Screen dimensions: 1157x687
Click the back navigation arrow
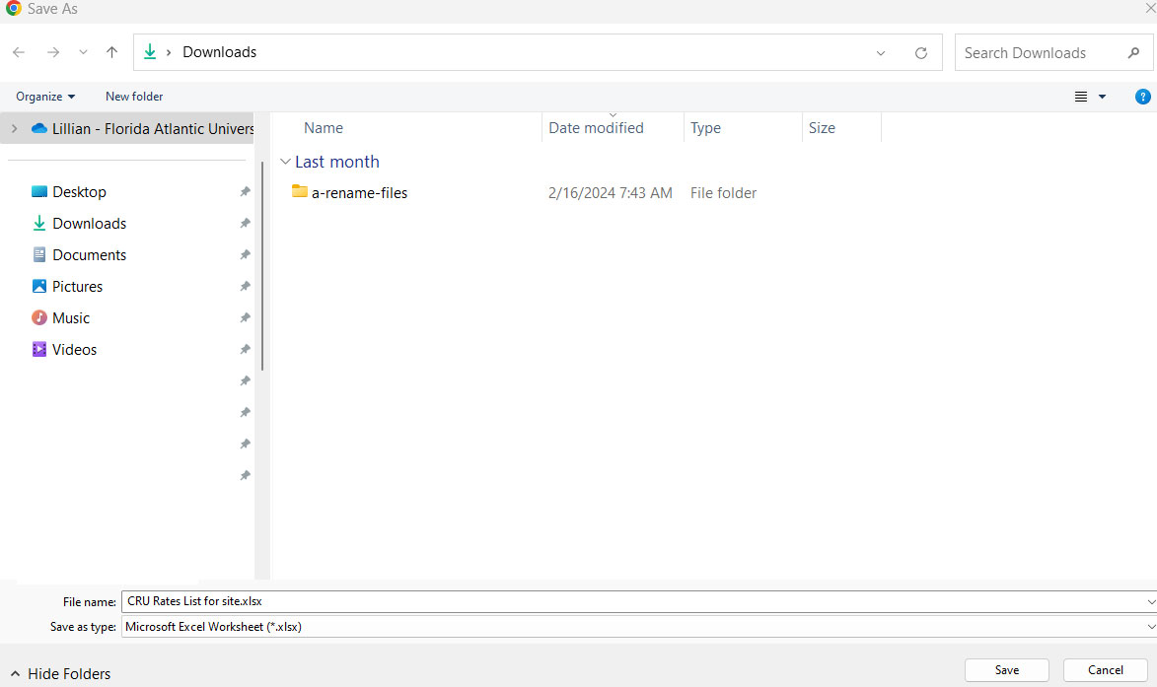pyautogui.click(x=18, y=52)
